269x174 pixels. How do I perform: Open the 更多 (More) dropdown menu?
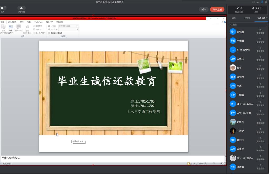click(3, 8)
